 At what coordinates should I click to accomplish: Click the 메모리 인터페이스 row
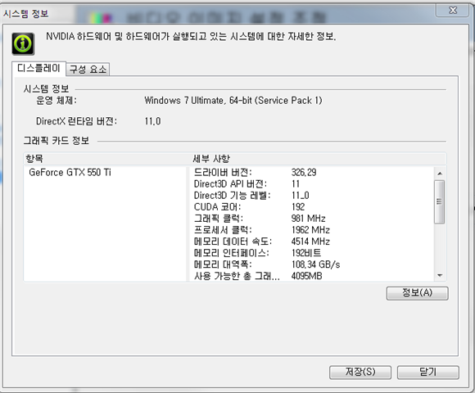312,253
